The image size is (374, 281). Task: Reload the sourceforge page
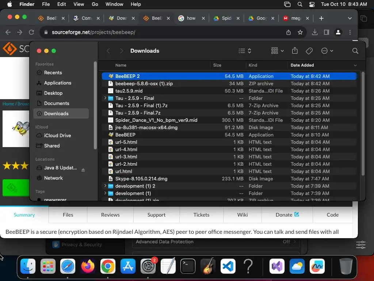click(x=31, y=32)
